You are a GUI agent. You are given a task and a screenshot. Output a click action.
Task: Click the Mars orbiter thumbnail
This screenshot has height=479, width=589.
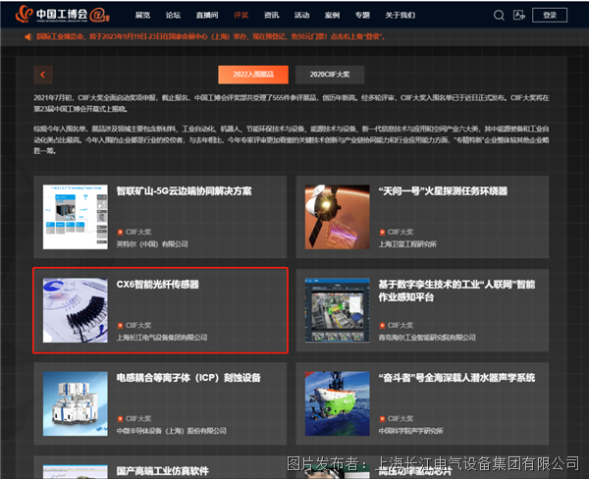click(x=338, y=217)
